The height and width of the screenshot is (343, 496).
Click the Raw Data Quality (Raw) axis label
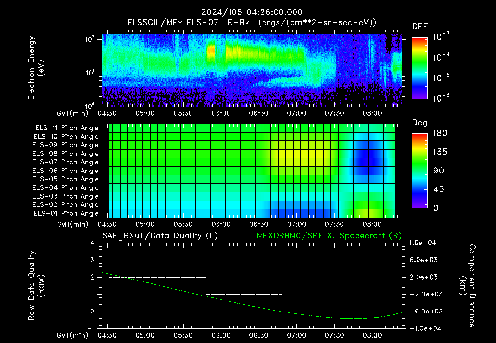coord(36,286)
